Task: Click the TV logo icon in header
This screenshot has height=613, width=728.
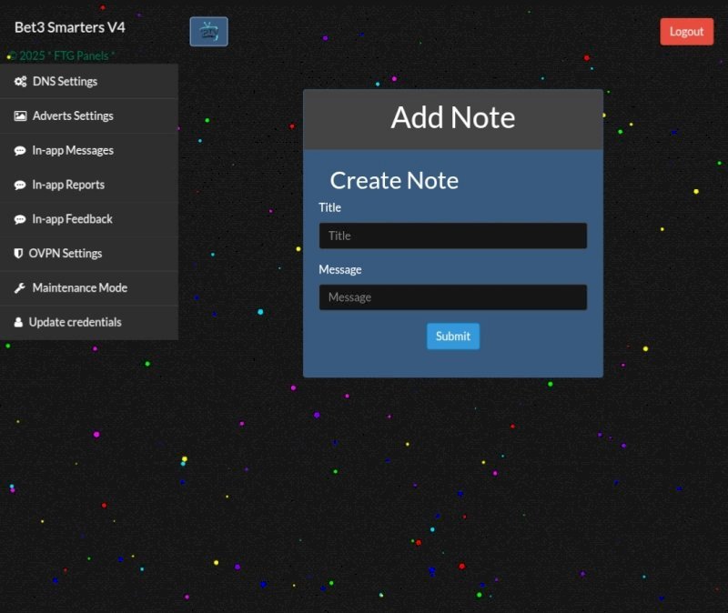Action: pyautogui.click(x=208, y=31)
